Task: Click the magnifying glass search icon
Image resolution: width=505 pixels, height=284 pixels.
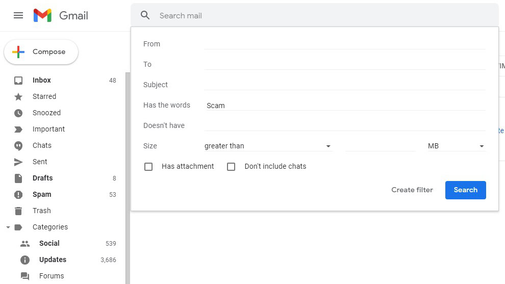Action: coord(145,15)
